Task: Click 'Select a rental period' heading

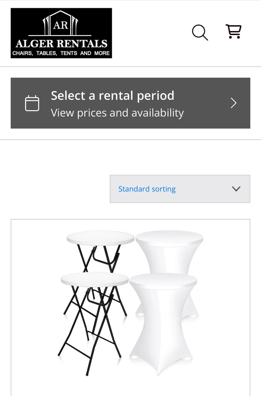Action: 112,96
